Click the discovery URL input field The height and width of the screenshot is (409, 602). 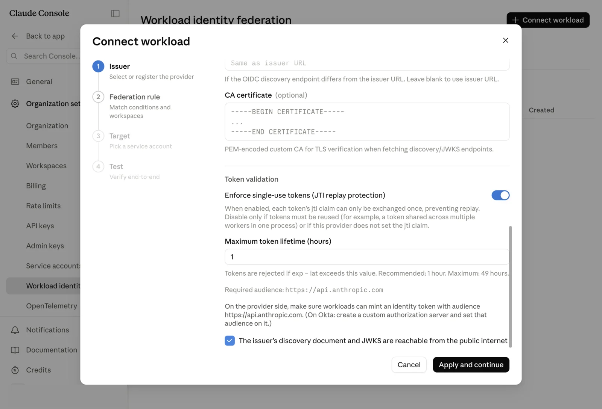[x=367, y=63]
